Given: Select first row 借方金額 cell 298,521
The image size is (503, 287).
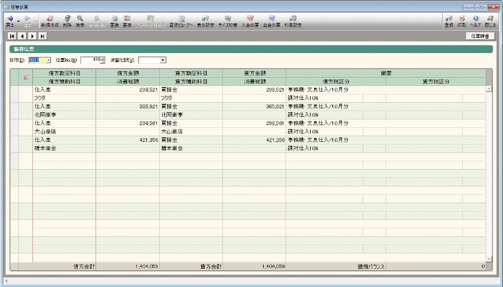Looking at the screenshot, I should pos(127,89).
